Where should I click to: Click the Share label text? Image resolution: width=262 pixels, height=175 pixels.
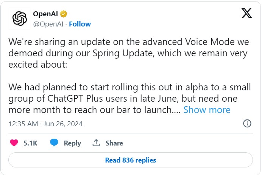pyautogui.click(x=114, y=143)
